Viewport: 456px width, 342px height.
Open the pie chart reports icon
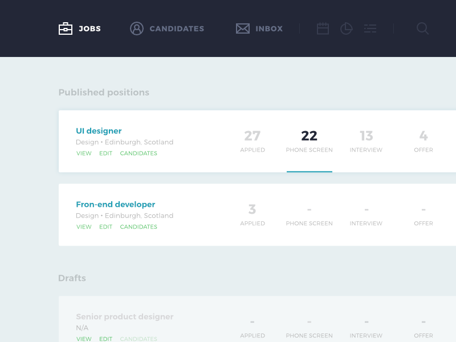point(347,28)
